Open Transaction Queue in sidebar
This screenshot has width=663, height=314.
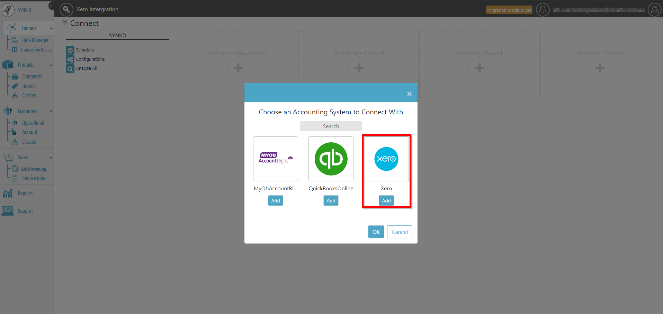click(x=36, y=50)
